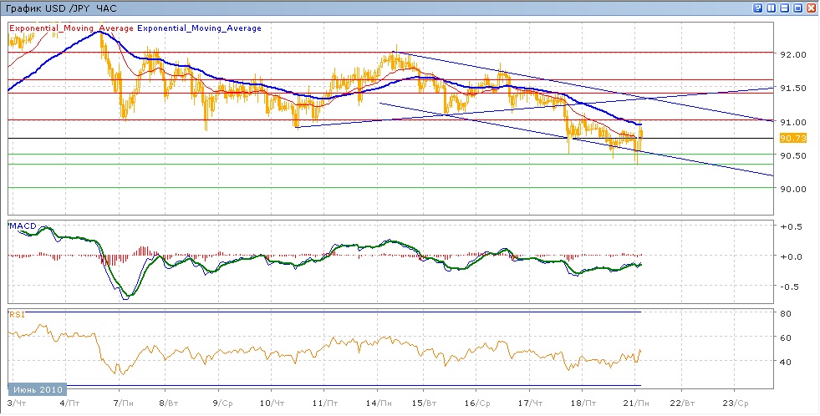Close the USD/JPY chart window
Image resolution: width=820 pixels, height=416 pixels.
tap(812, 8)
